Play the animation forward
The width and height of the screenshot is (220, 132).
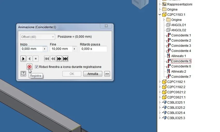(x=23, y=59)
